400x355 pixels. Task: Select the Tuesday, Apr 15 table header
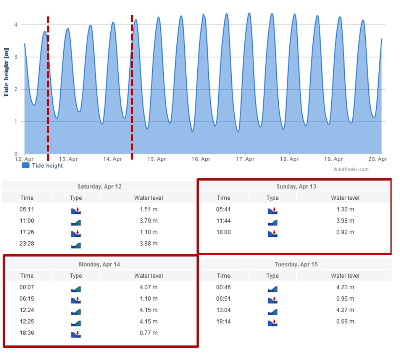tap(296, 265)
